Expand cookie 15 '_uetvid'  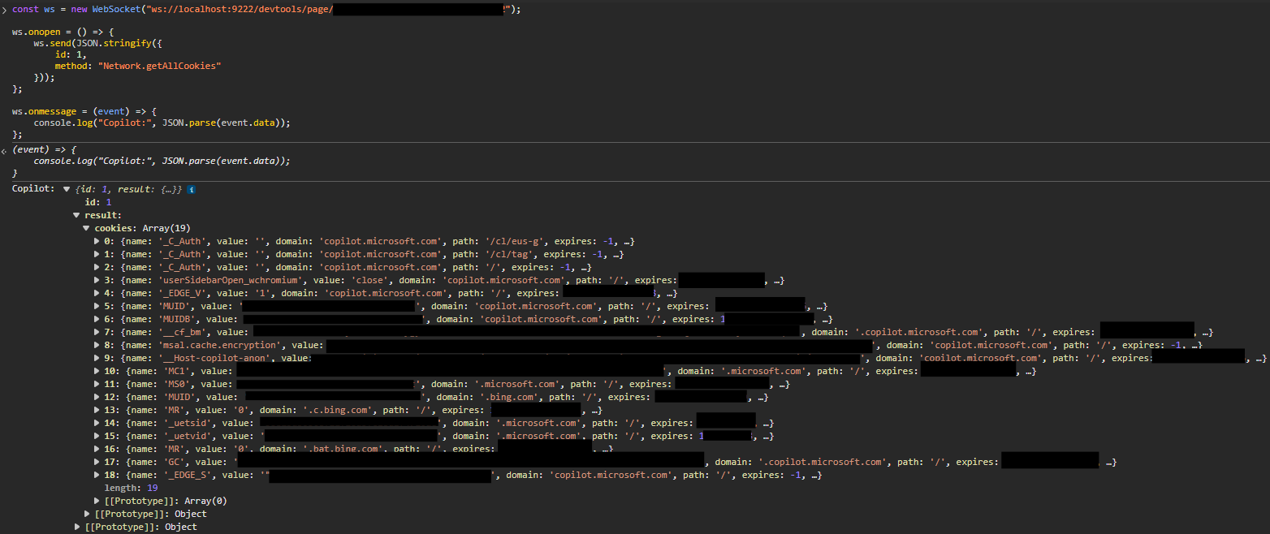point(97,436)
